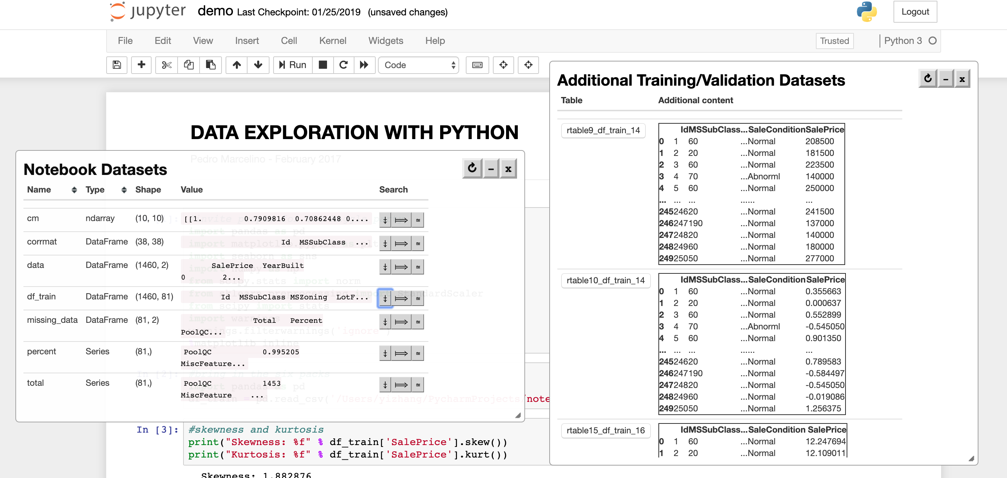This screenshot has width=1007, height=478.
Task: Click the down-arrow icon in the df_train row
Action: tap(385, 298)
